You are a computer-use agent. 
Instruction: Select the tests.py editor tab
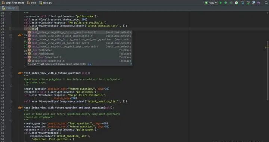point(10,8)
